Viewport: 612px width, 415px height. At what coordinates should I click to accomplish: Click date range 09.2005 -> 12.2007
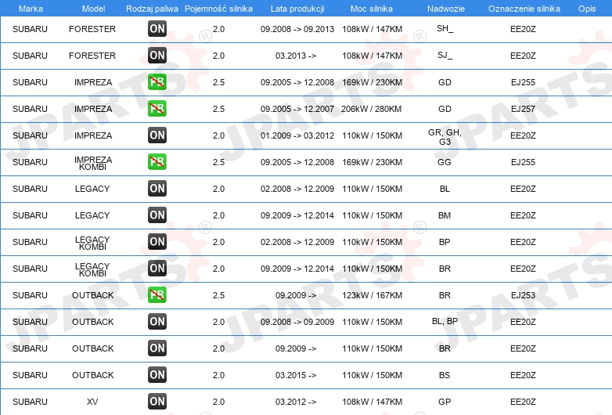[297, 109]
